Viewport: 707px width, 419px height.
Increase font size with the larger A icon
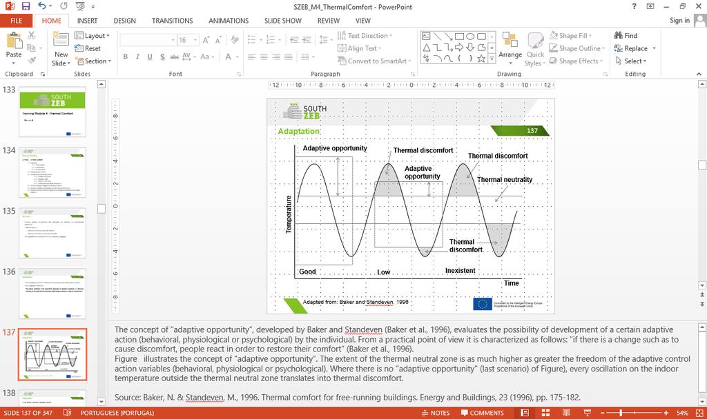click(x=206, y=40)
